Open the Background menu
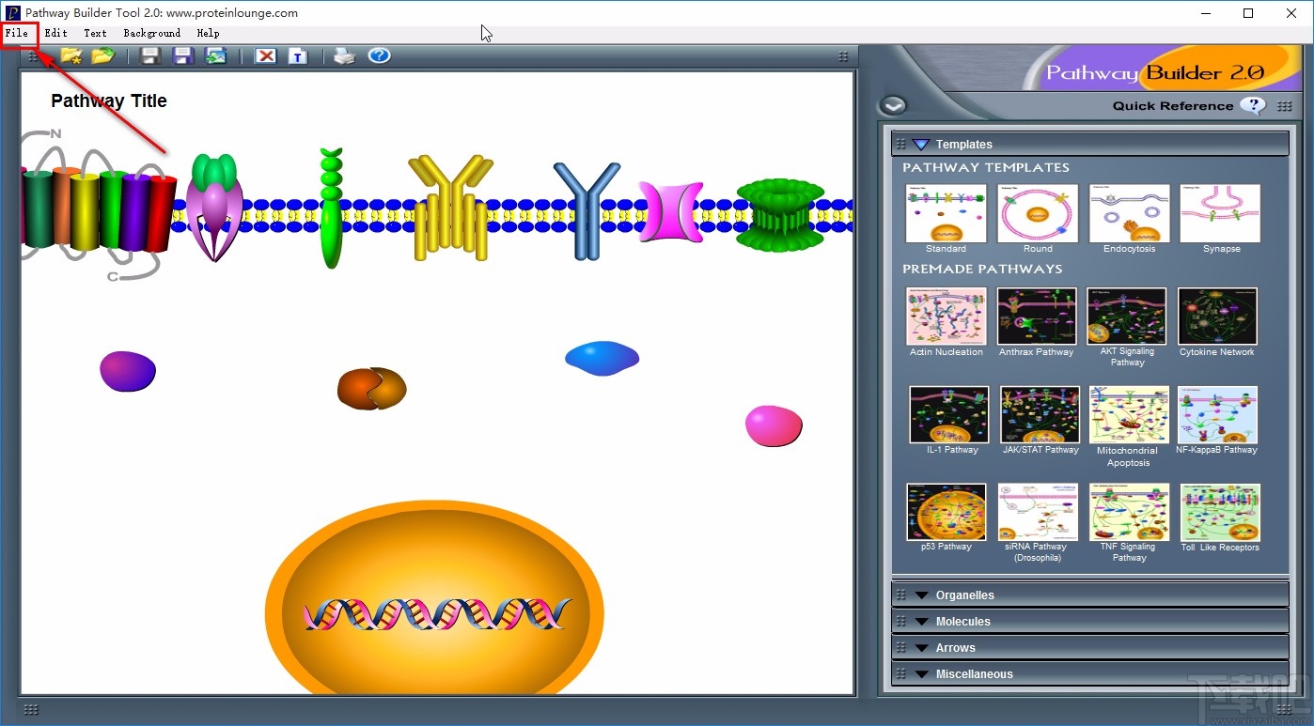Image resolution: width=1314 pixels, height=726 pixels. (152, 34)
